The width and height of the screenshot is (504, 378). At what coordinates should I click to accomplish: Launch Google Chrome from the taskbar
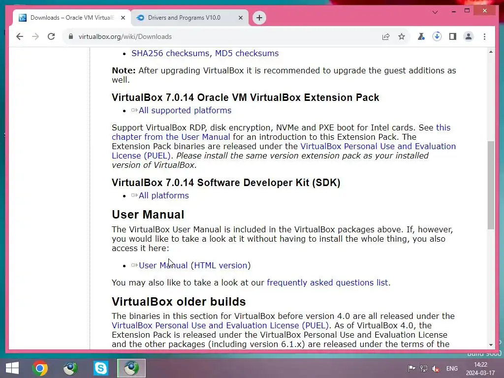(40, 368)
